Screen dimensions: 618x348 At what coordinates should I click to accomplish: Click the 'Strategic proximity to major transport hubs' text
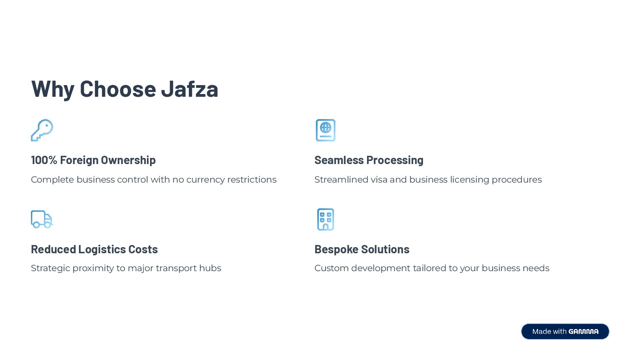(x=126, y=268)
